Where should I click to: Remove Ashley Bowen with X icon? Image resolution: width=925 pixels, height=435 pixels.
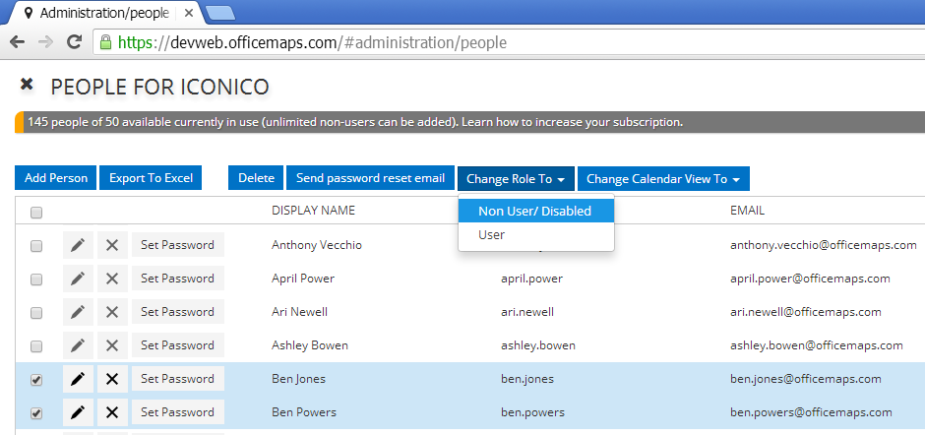click(112, 345)
